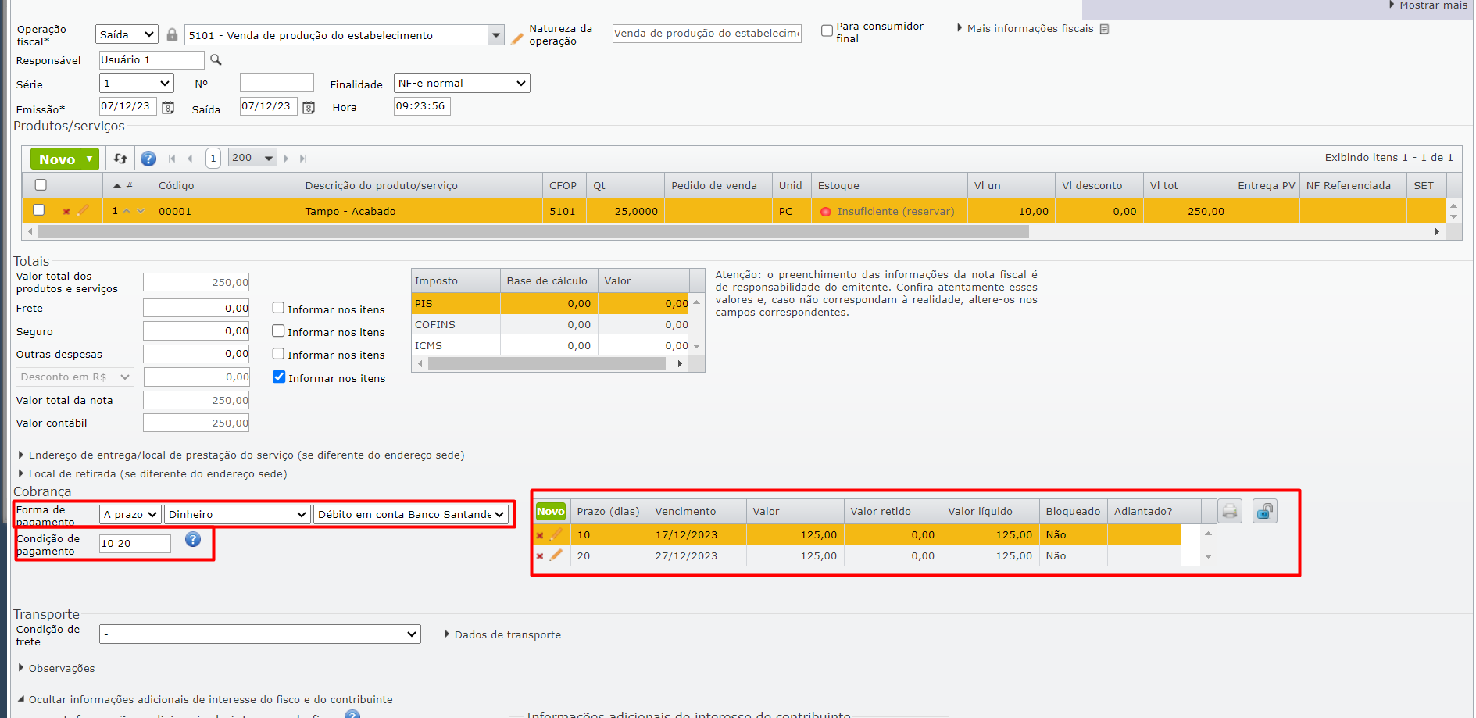This screenshot has width=1476, height=718.
Task: Open the Emissão date calendar picker
Action: tap(168, 108)
